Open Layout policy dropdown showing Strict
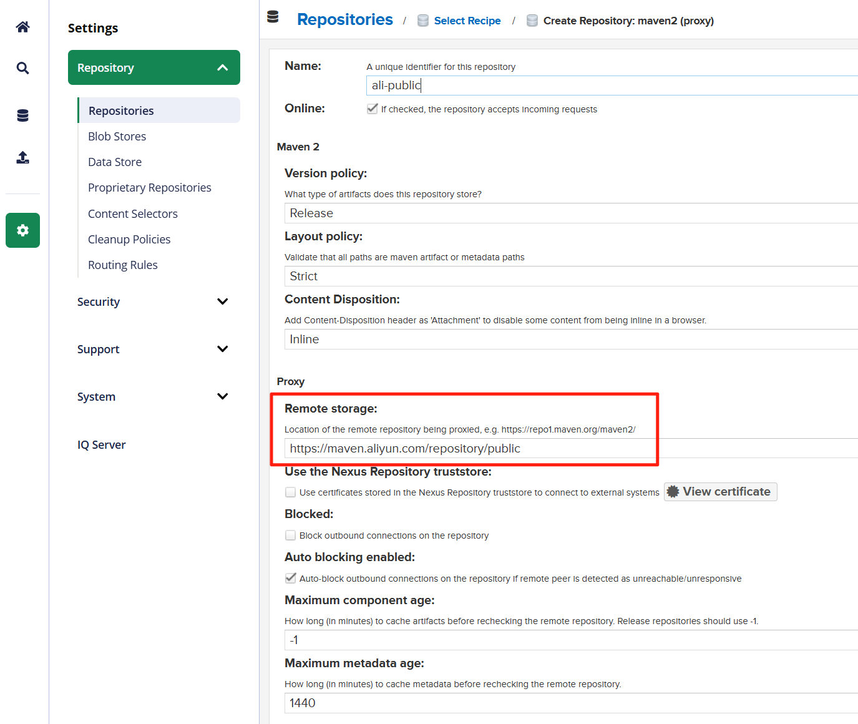The image size is (858, 724). pyautogui.click(x=571, y=276)
